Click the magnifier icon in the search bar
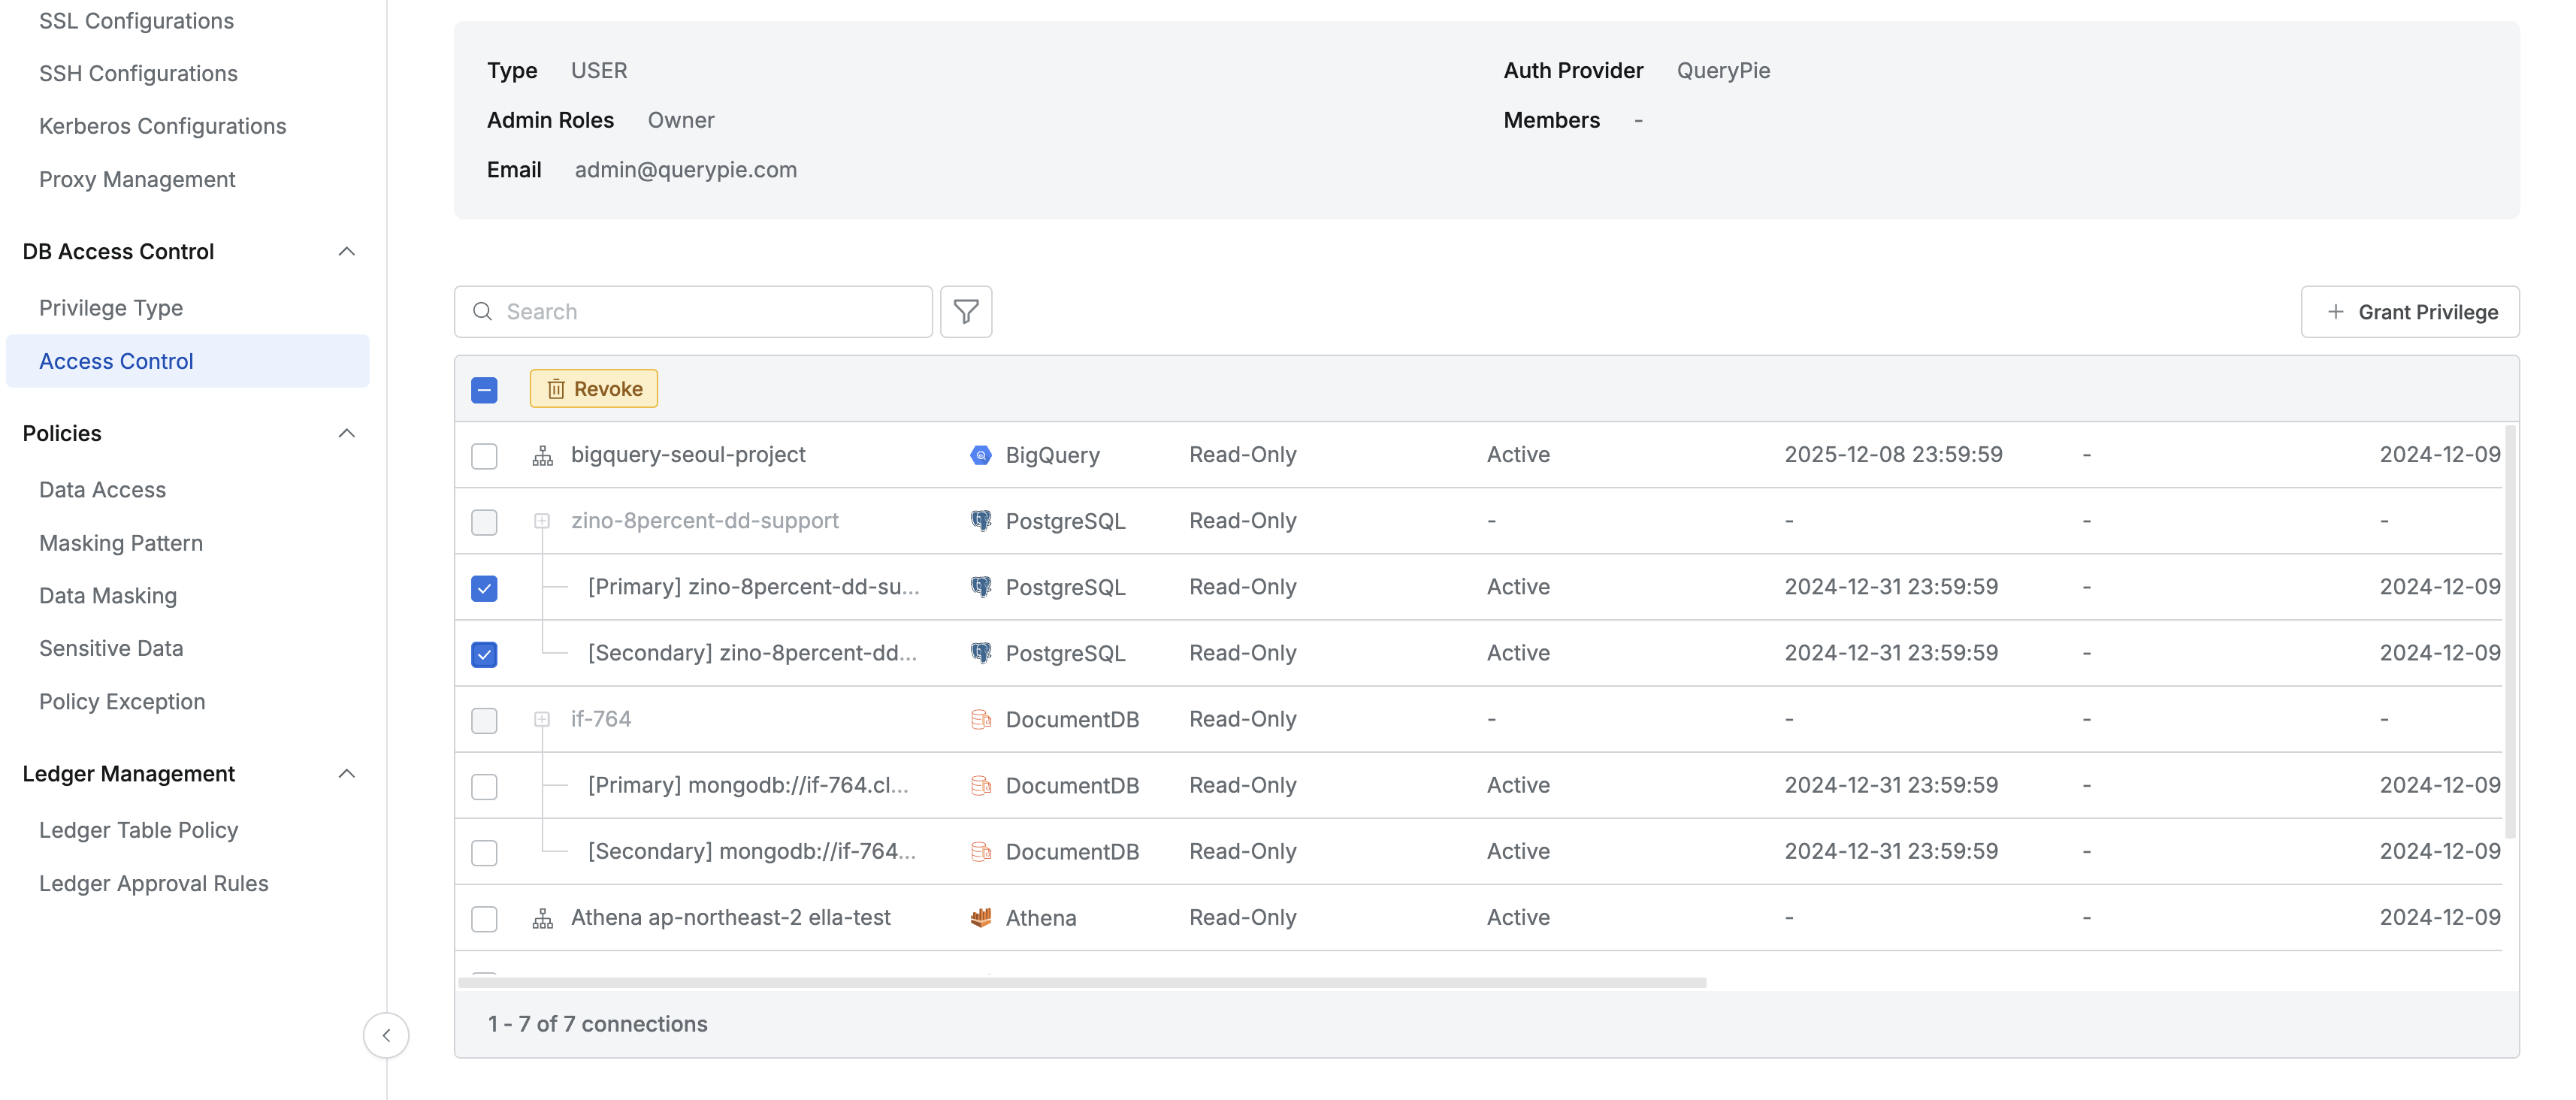2576x1100 pixels. coord(482,311)
